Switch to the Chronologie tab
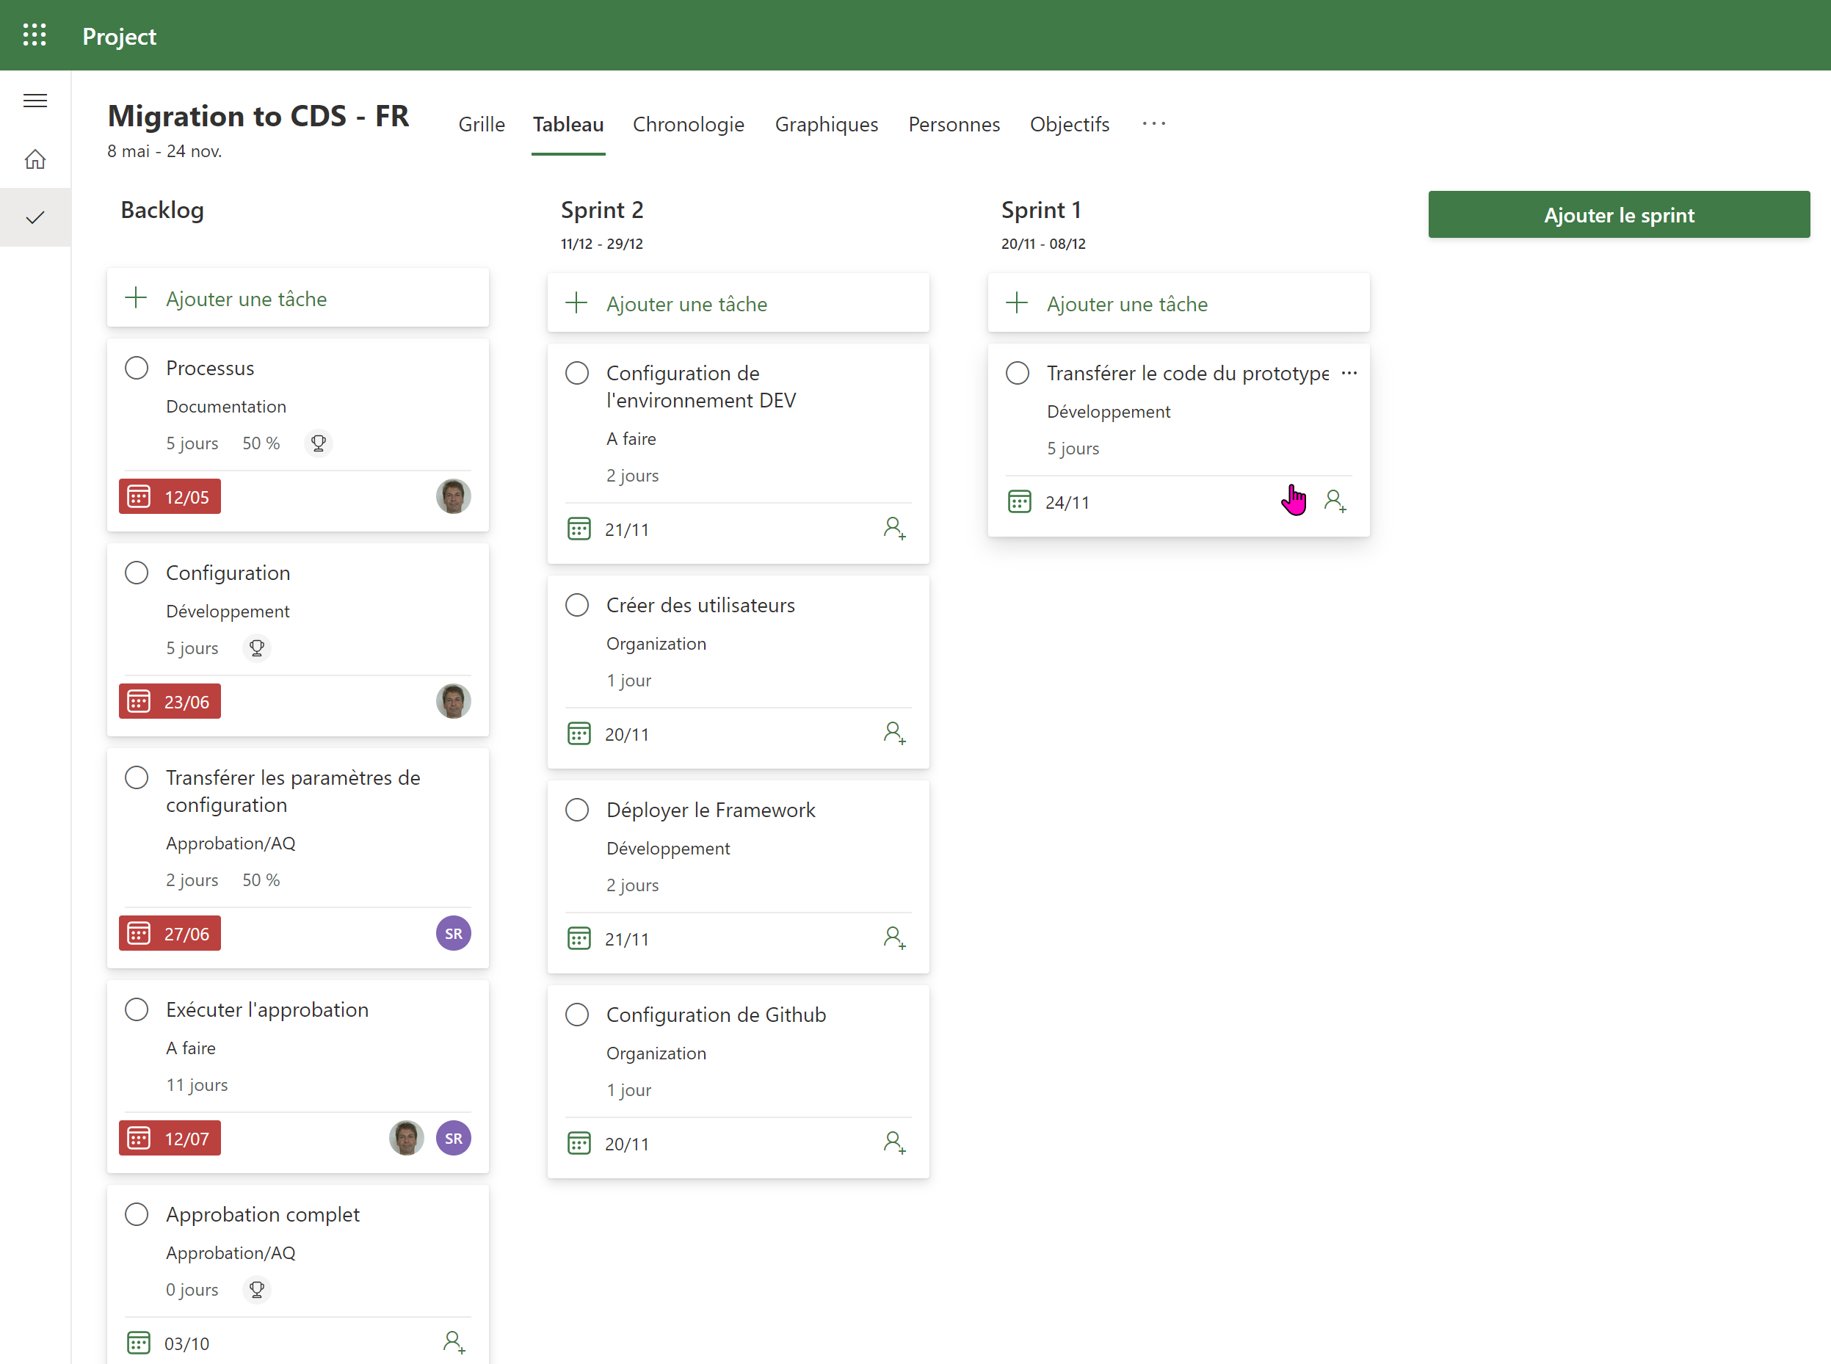 689,124
